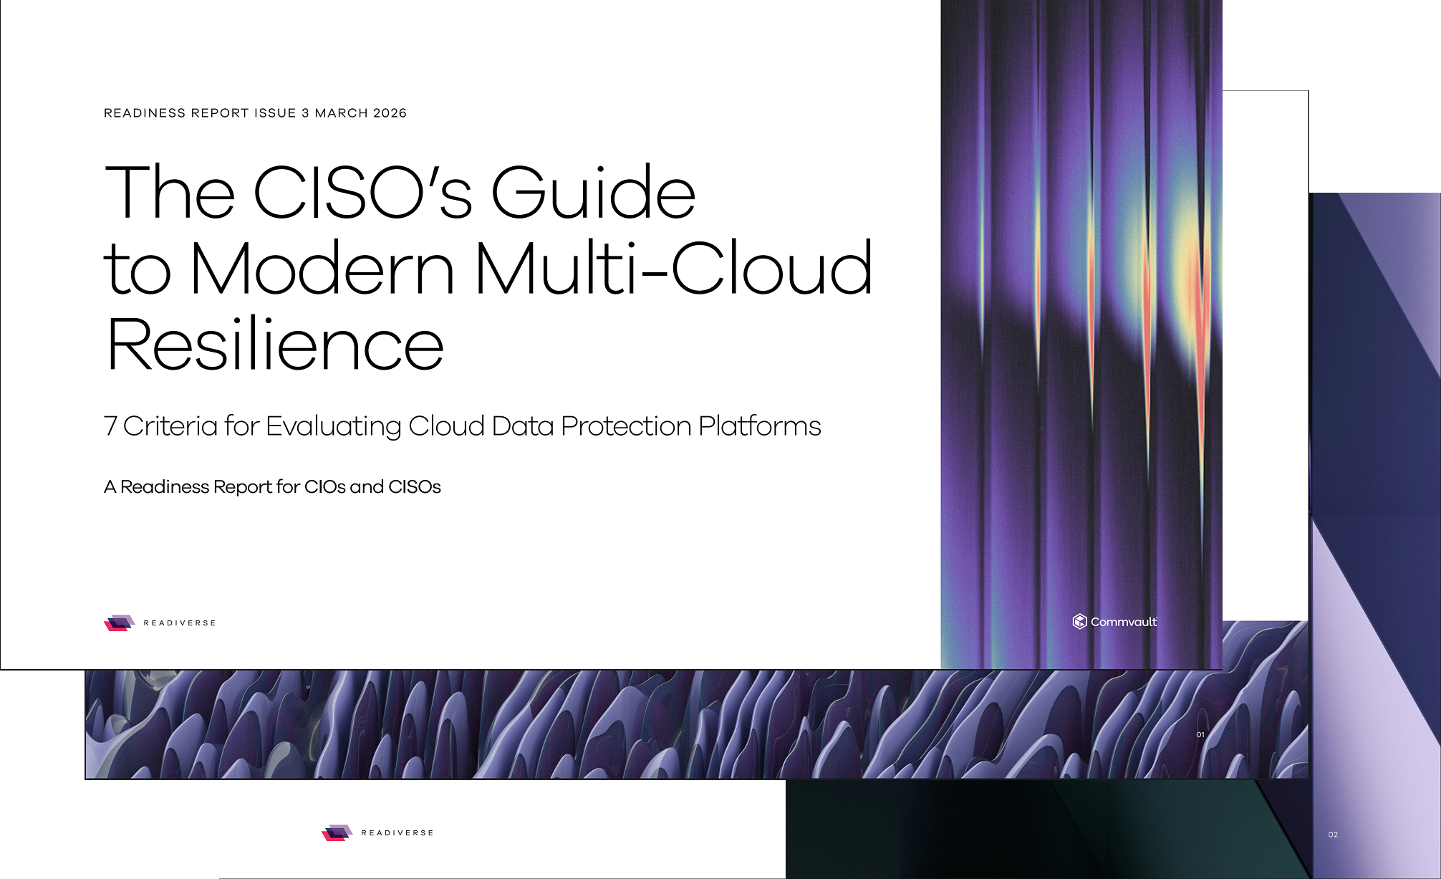
Task: Click the '7 Criteria for Evaluating' subtitle
Action: click(462, 426)
